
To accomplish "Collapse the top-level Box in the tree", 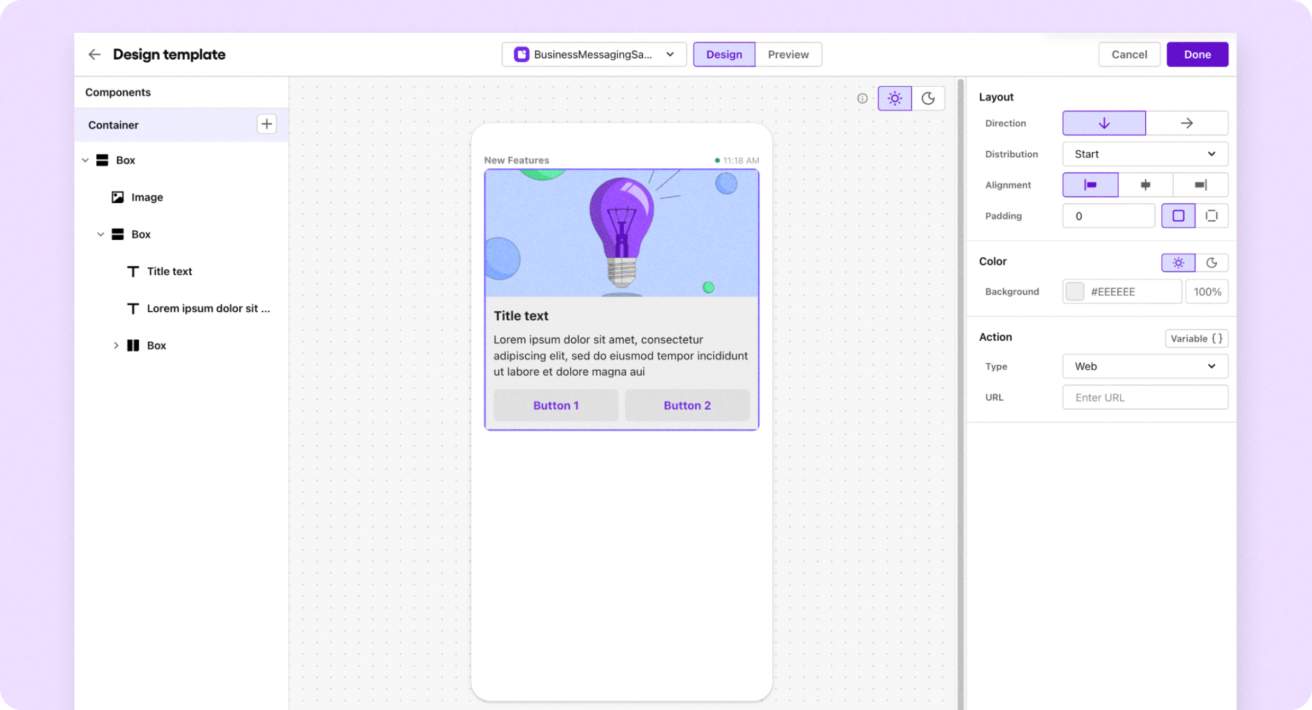I will tap(85, 160).
